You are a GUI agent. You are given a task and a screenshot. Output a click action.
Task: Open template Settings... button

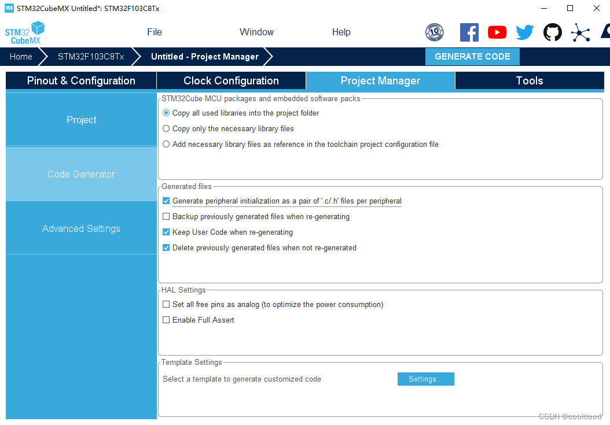coord(425,379)
